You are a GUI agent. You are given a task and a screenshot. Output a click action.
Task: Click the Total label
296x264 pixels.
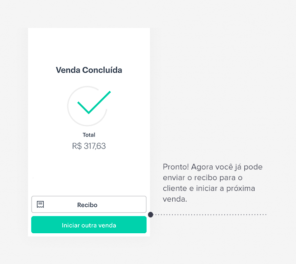point(89,135)
